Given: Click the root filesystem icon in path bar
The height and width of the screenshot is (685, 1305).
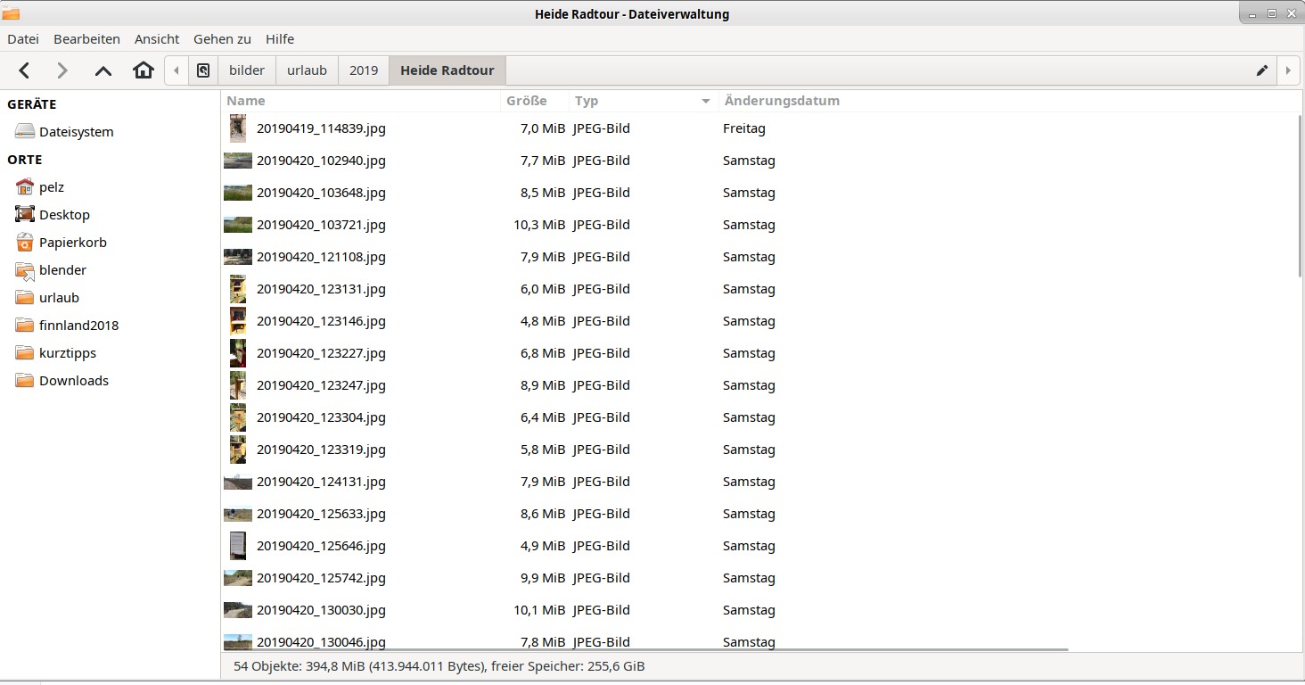Looking at the screenshot, I should (203, 70).
